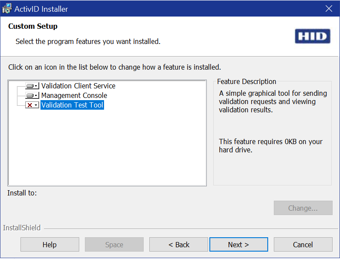Proceed with the Next > button
Screen dimensions: 340x259
(239, 245)
